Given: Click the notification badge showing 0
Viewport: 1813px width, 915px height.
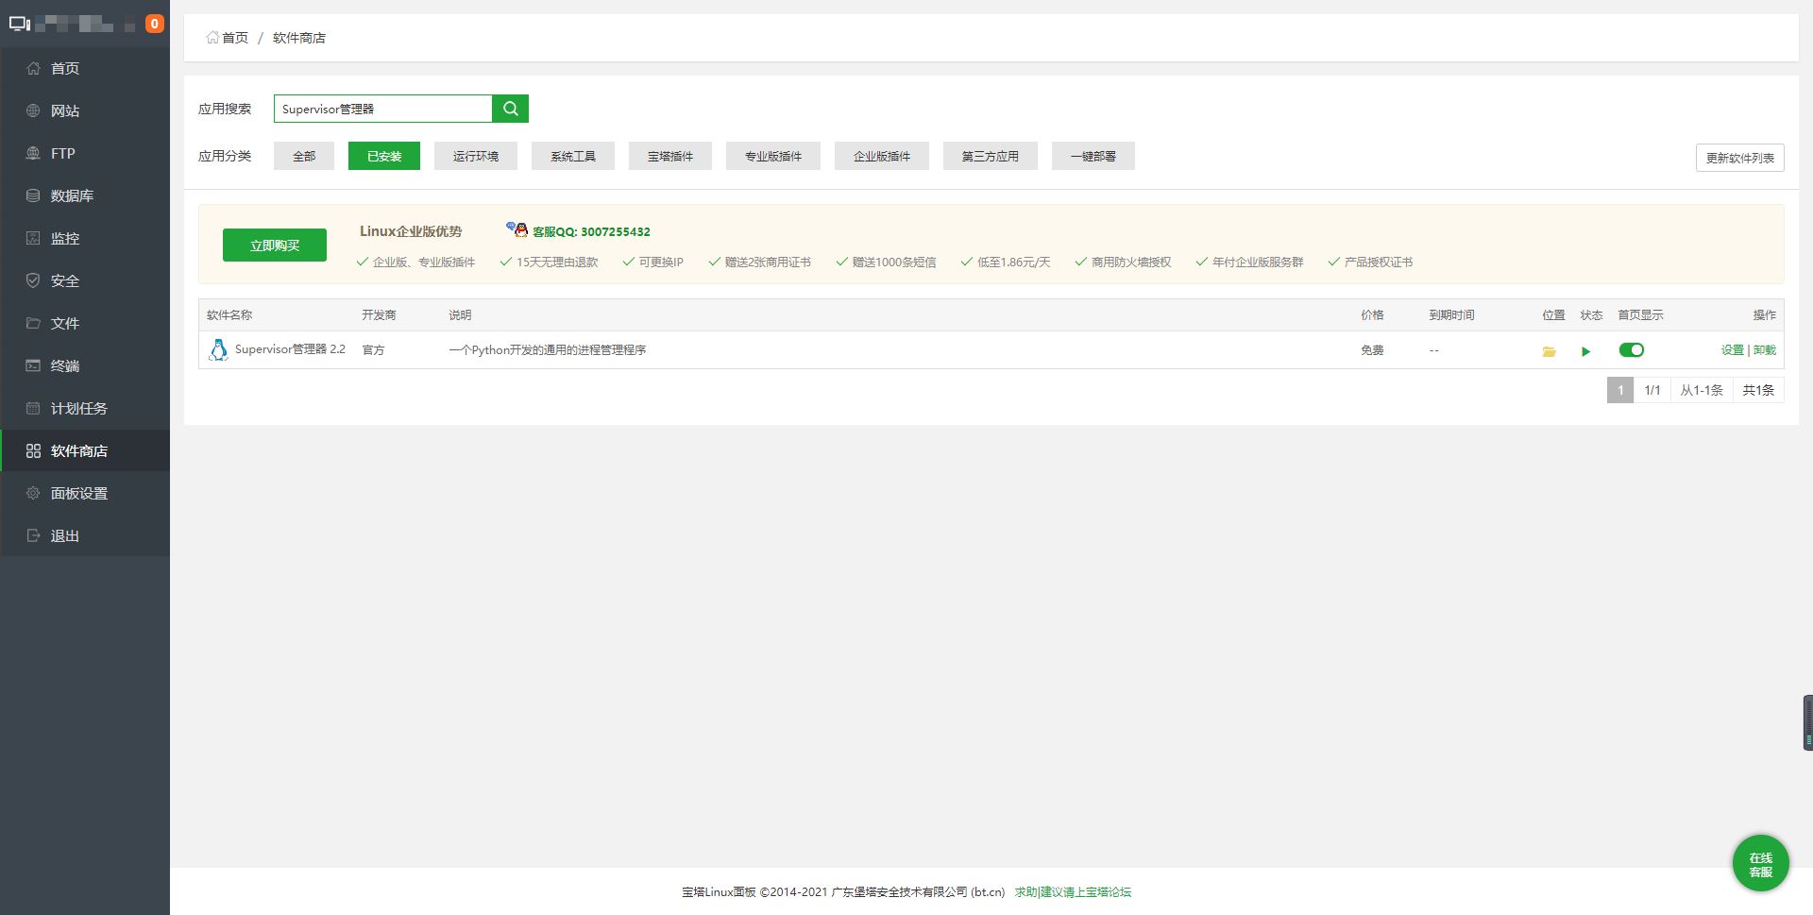Looking at the screenshot, I should pos(155,24).
